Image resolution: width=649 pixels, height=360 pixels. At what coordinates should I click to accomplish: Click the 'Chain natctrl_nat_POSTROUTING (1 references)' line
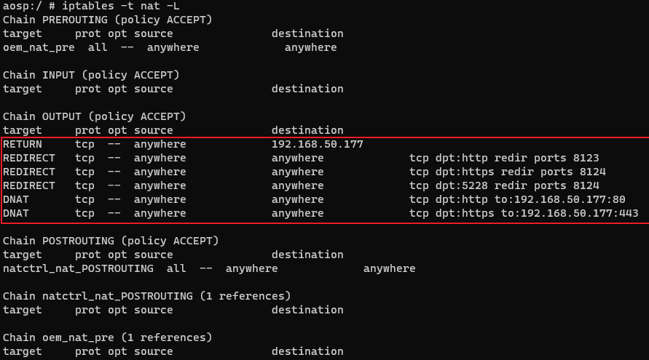[x=146, y=296]
